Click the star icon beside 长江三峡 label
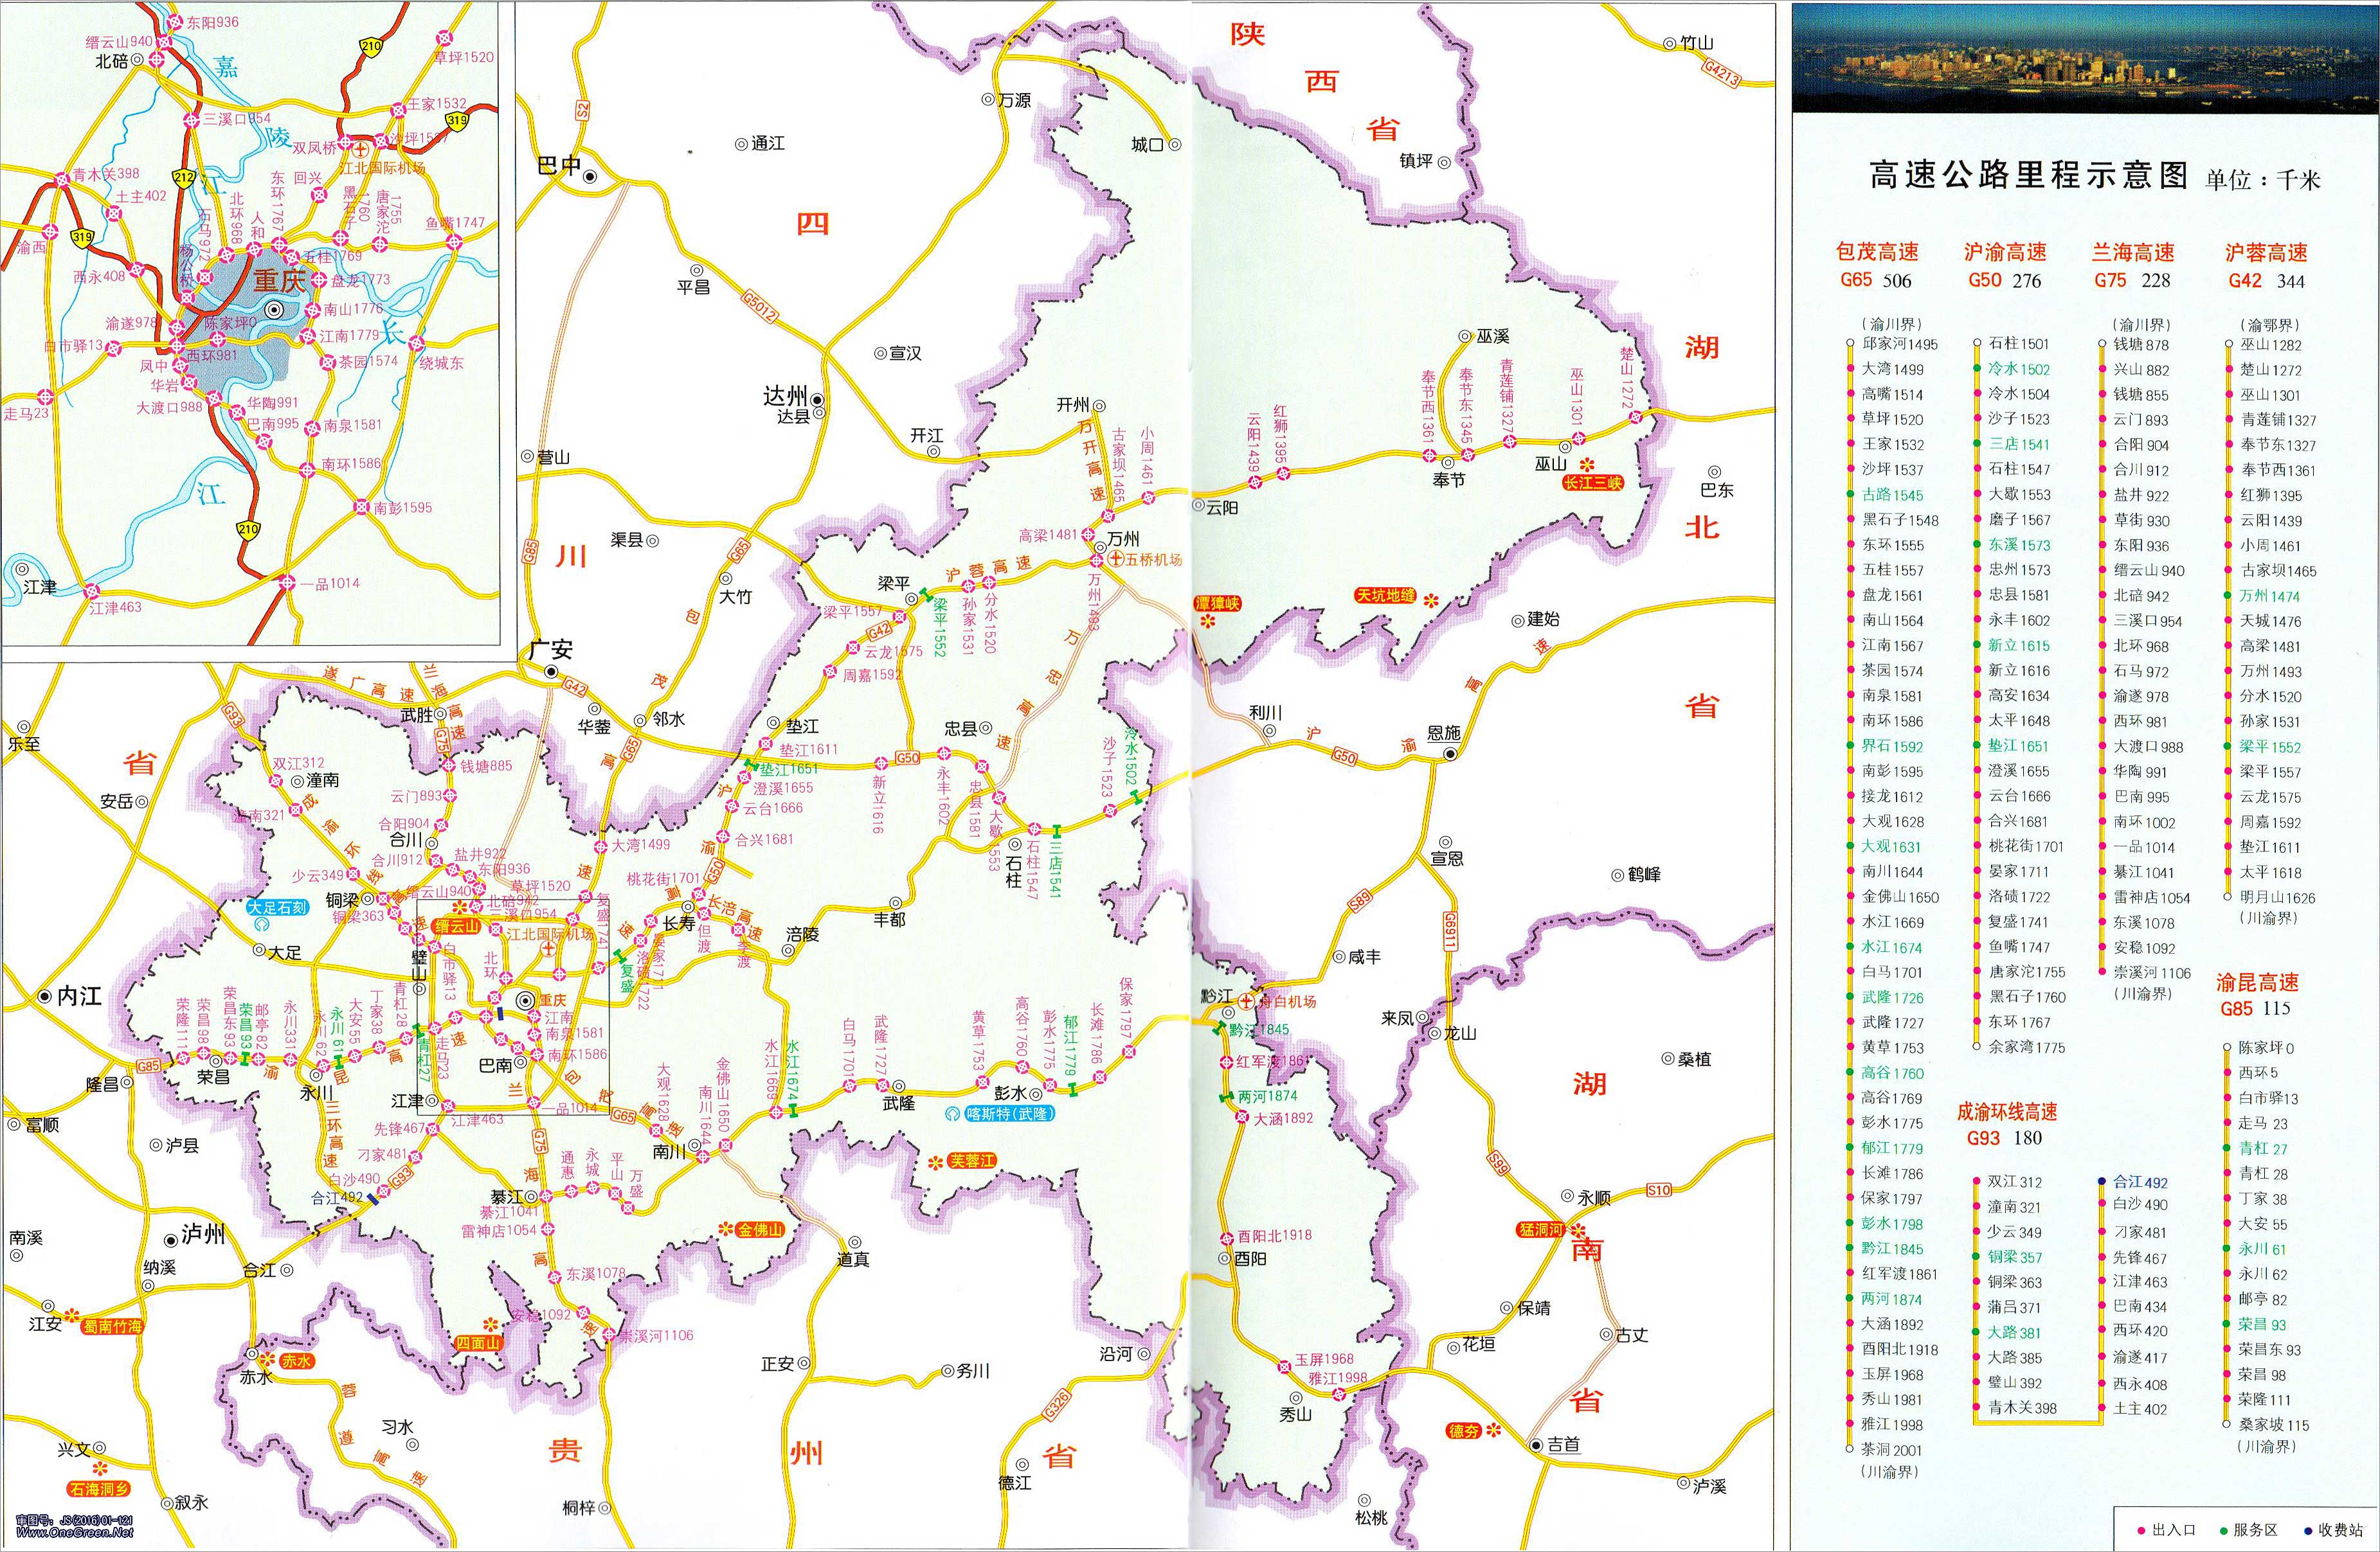Viewport: 2380px width, 1552px height. (x=1588, y=465)
